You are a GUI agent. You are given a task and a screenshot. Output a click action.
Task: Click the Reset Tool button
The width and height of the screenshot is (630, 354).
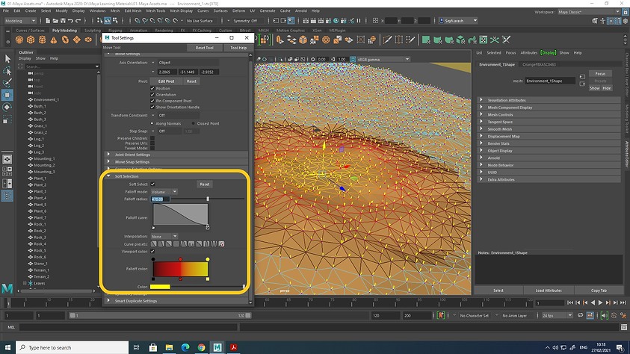click(x=205, y=48)
